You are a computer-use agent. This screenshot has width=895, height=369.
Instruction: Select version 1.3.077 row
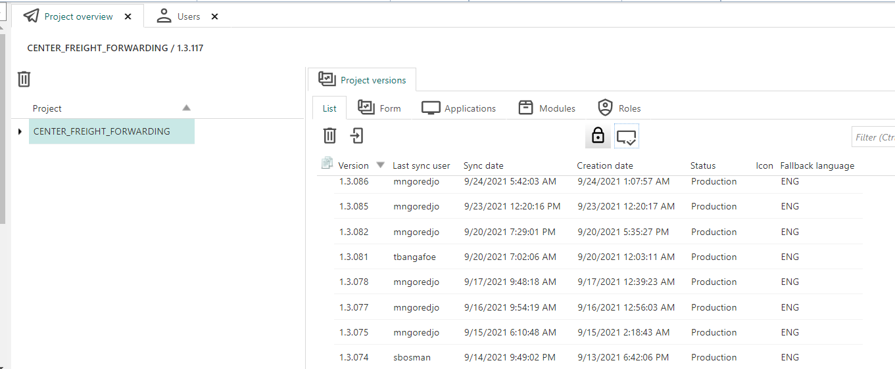click(x=598, y=307)
